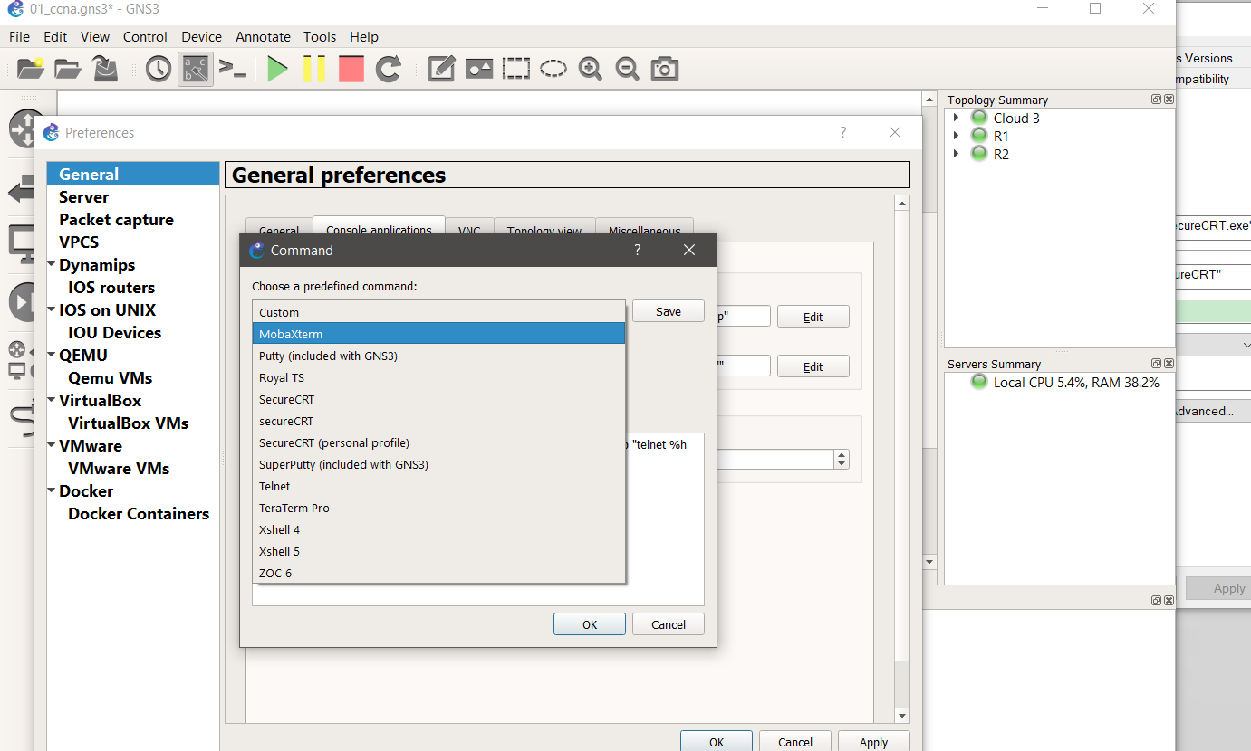Click the New blank project toolbar icon
1251x751 pixels.
[30, 69]
